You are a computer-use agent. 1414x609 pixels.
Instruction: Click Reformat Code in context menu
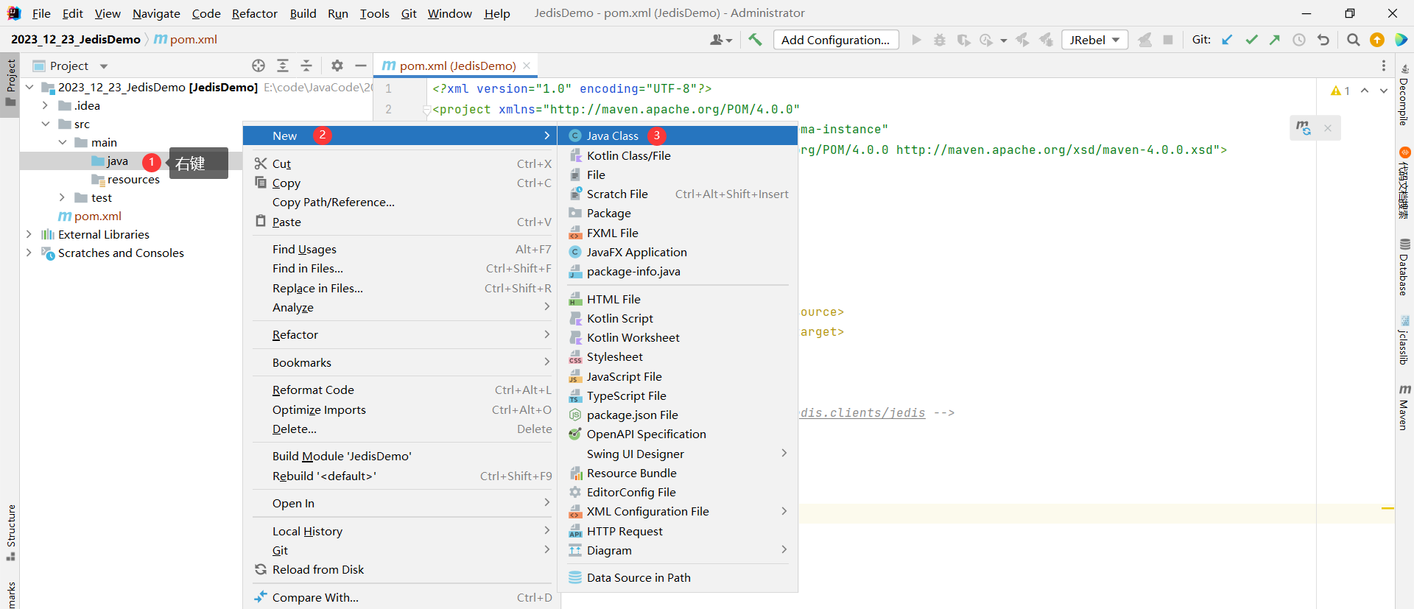pyautogui.click(x=402, y=390)
